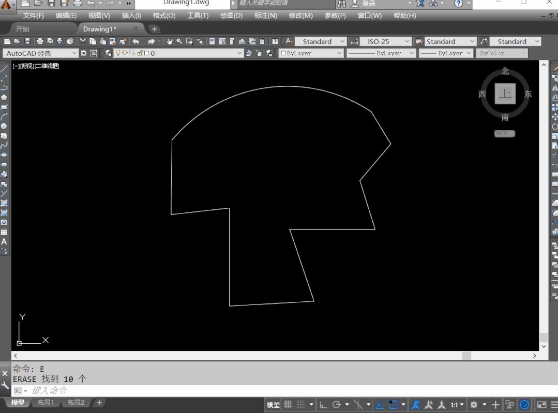Open the 绘图(D) menu
The width and height of the screenshot is (558, 413).
coord(231,16)
